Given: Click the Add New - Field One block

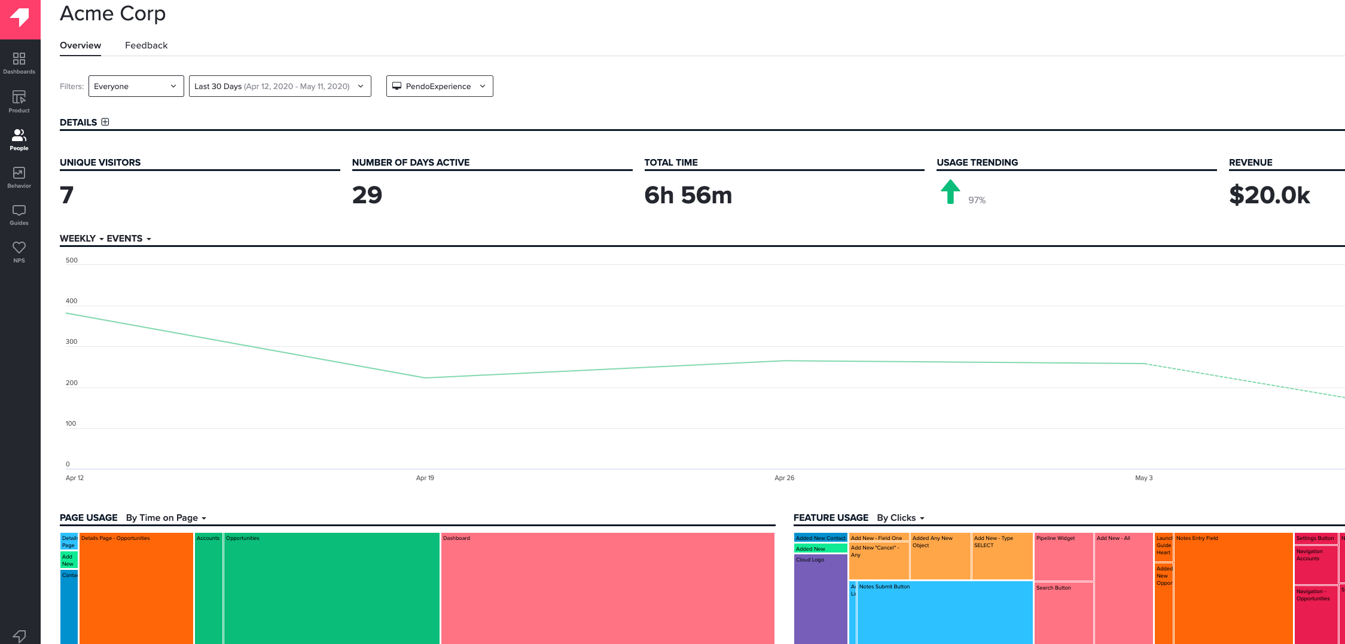Looking at the screenshot, I should (879, 538).
